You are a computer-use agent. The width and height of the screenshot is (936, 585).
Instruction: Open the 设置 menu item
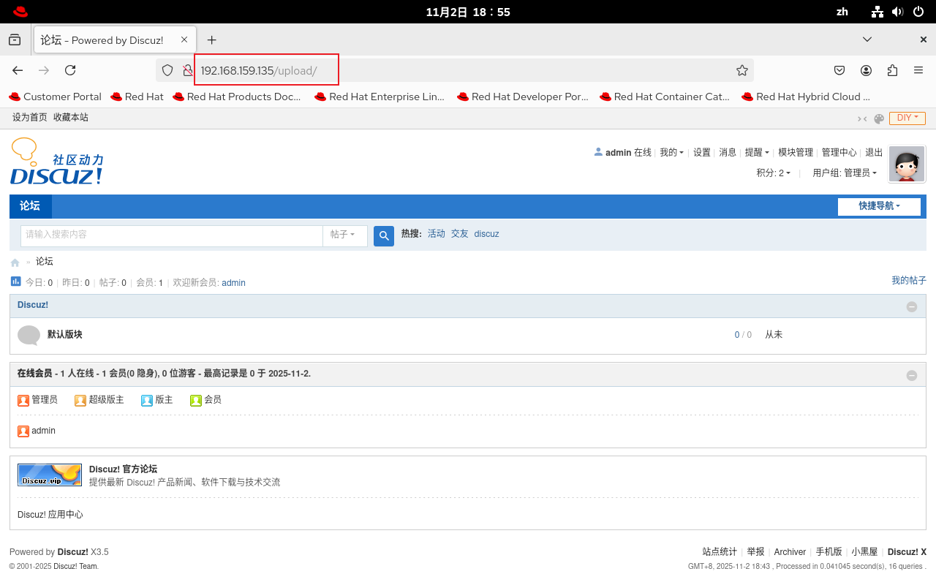click(702, 152)
